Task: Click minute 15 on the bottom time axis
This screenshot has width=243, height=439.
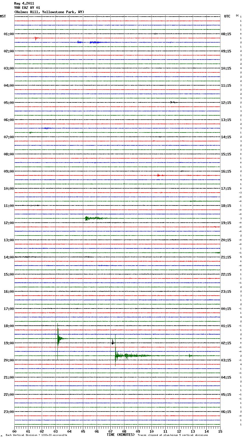Action: tap(220, 431)
